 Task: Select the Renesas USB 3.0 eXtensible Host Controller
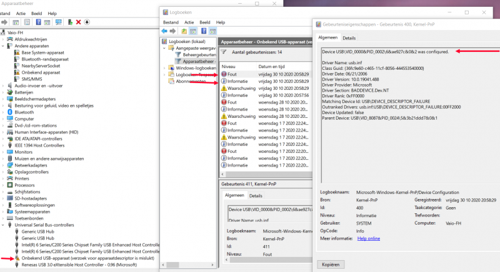(78, 265)
